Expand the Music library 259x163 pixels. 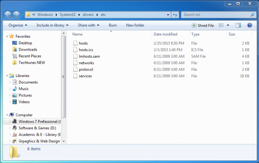click(10, 89)
